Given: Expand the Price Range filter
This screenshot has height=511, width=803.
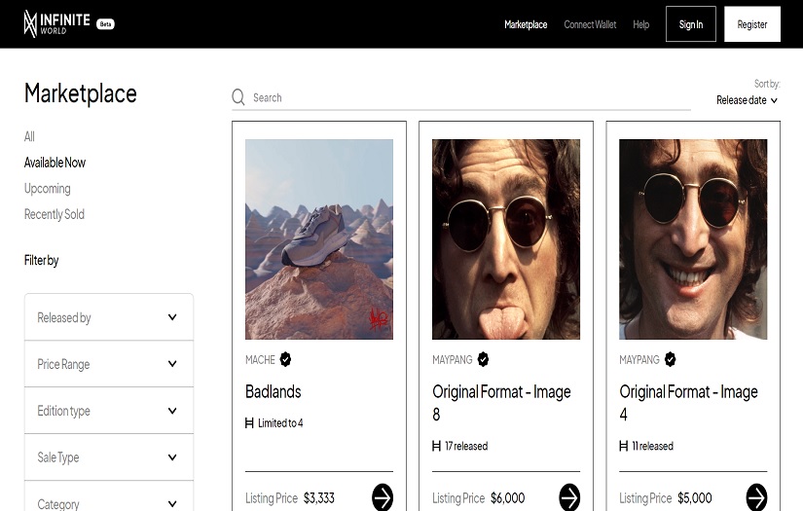Looking at the screenshot, I should 109,364.
